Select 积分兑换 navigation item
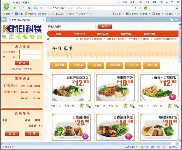Screen dimensions: 182x150 pos(103,34)
